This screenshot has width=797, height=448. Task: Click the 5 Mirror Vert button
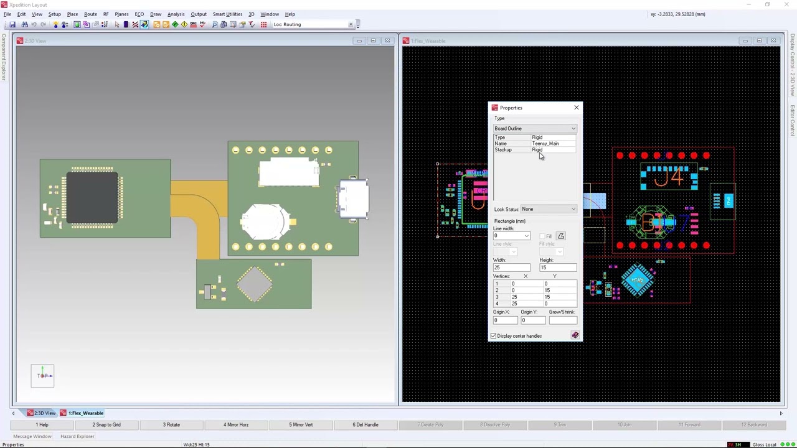point(301,424)
